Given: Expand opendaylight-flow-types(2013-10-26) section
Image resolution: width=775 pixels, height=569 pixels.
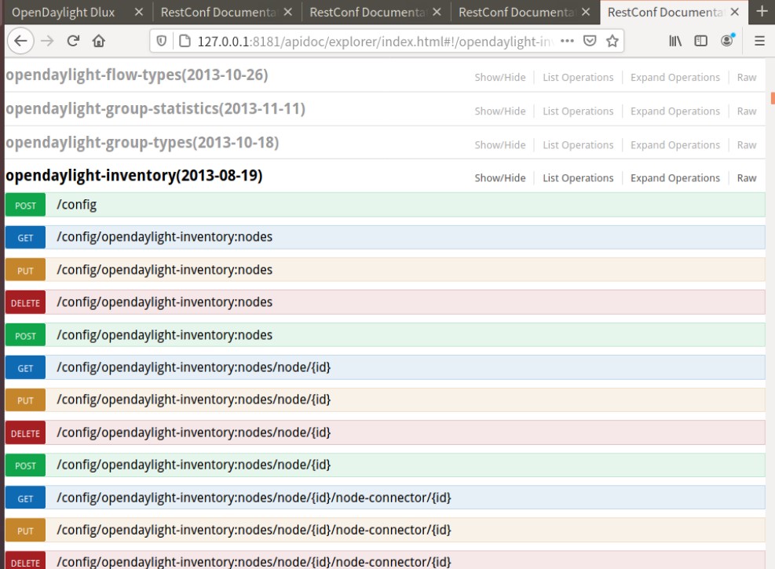Looking at the screenshot, I should 137,75.
